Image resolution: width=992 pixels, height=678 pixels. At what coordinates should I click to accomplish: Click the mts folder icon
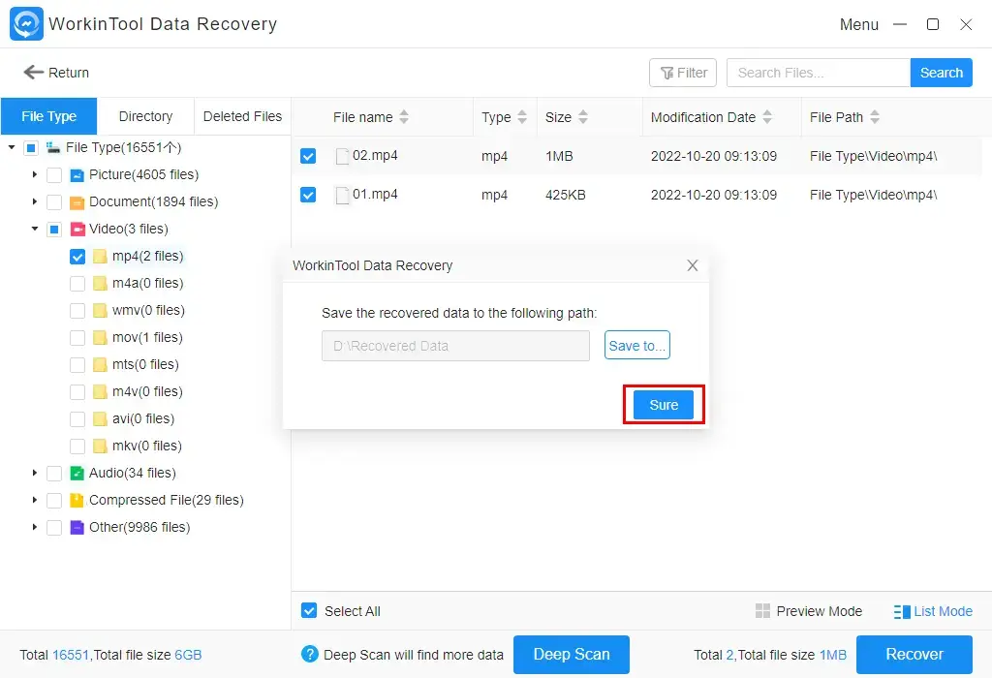(x=100, y=365)
